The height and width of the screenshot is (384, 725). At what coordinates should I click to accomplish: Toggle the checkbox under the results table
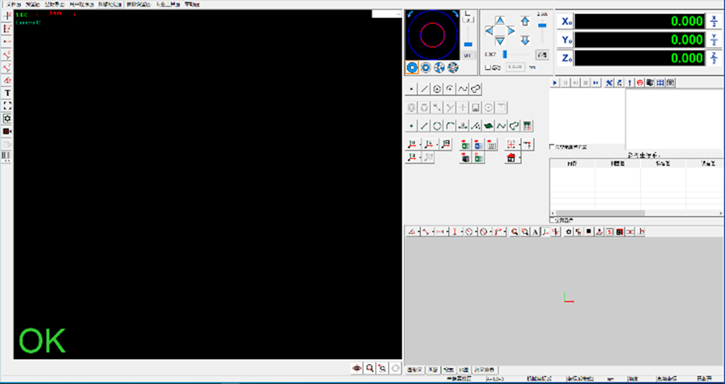pos(552,220)
